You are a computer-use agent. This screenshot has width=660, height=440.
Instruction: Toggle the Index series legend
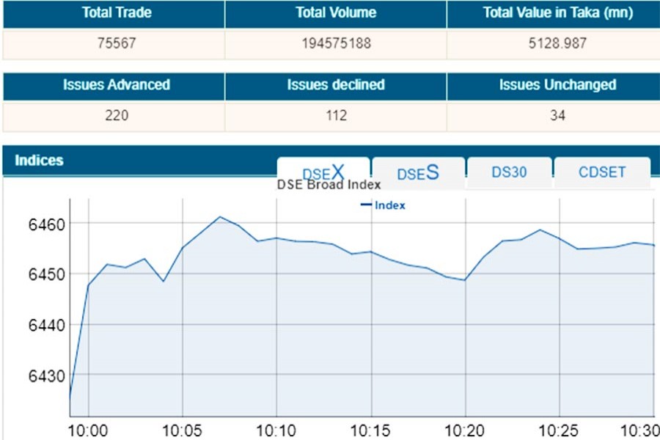pos(383,205)
